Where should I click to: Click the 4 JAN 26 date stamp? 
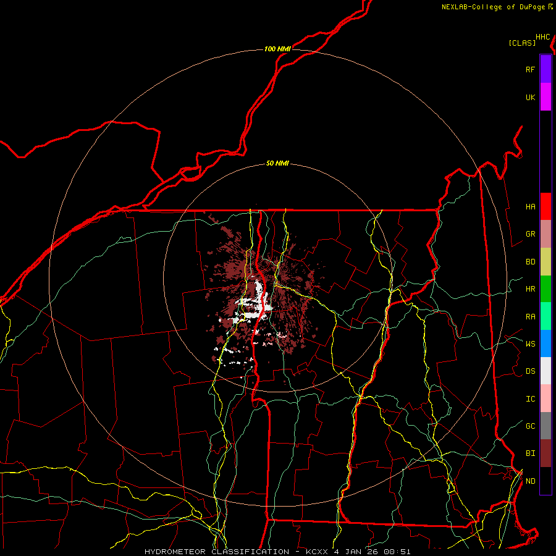pos(356,552)
